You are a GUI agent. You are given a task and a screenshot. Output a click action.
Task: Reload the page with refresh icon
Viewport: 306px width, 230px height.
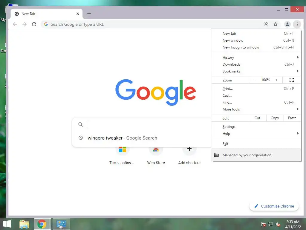(x=34, y=24)
